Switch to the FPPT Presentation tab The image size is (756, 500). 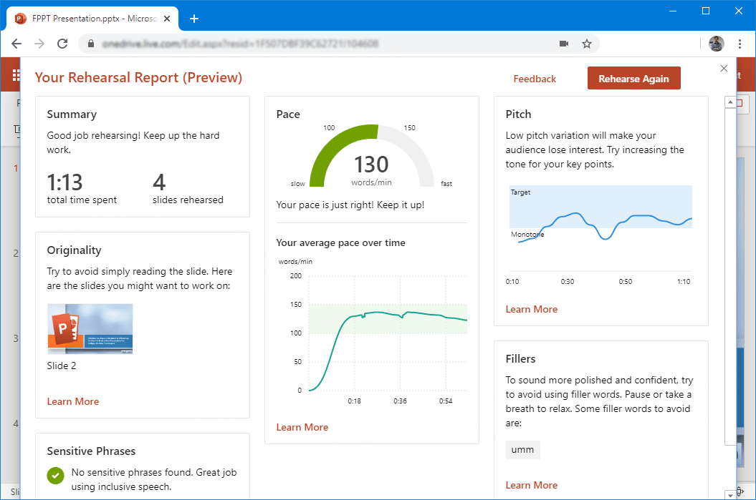click(90, 19)
